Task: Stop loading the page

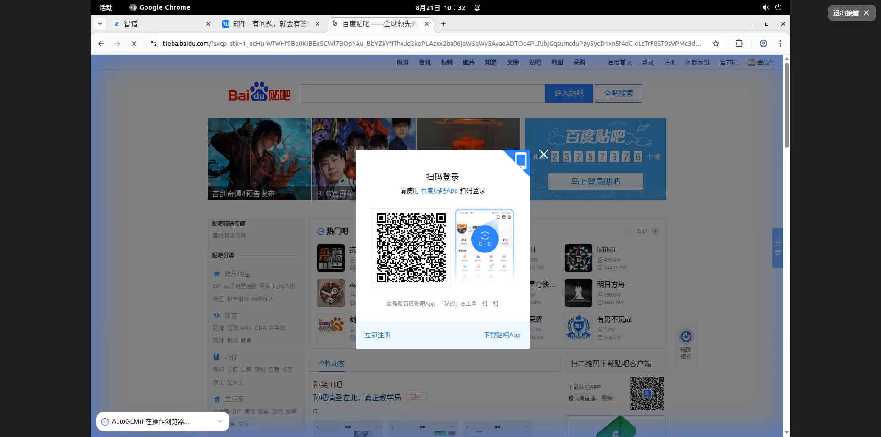Action: [134, 44]
